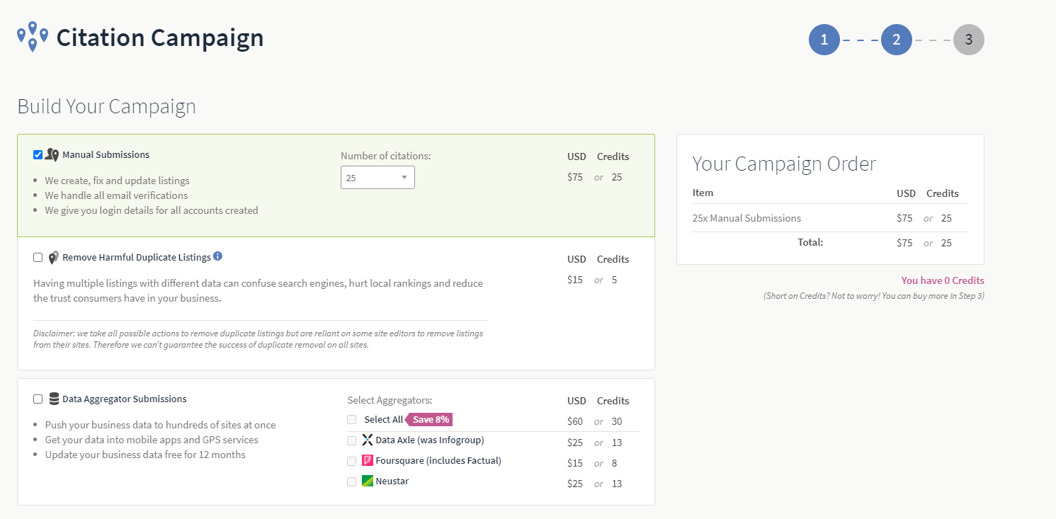This screenshot has width=1056, height=519.
Task: Click the info icon beside Remove Harmful Duplicate Listings
Action: [x=218, y=256]
